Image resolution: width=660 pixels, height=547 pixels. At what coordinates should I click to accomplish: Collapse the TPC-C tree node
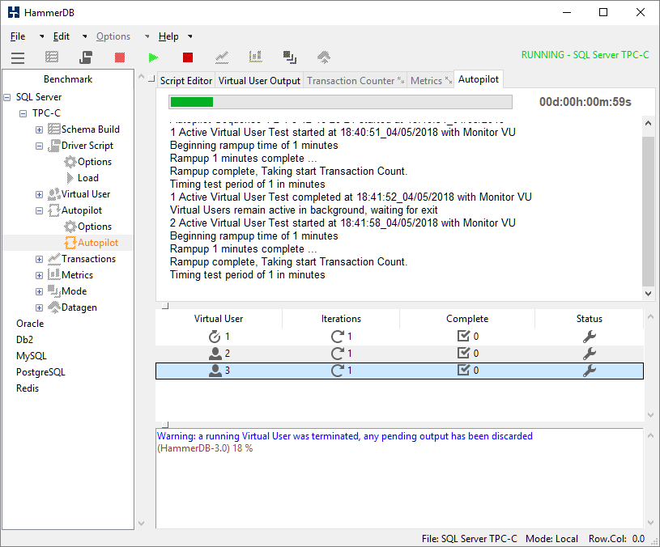click(x=23, y=113)
